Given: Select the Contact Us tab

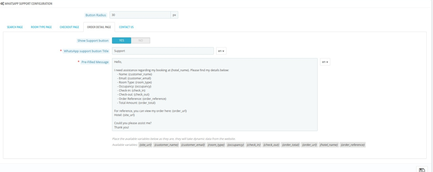Looking at the screenshot, I should pos(126,27).
